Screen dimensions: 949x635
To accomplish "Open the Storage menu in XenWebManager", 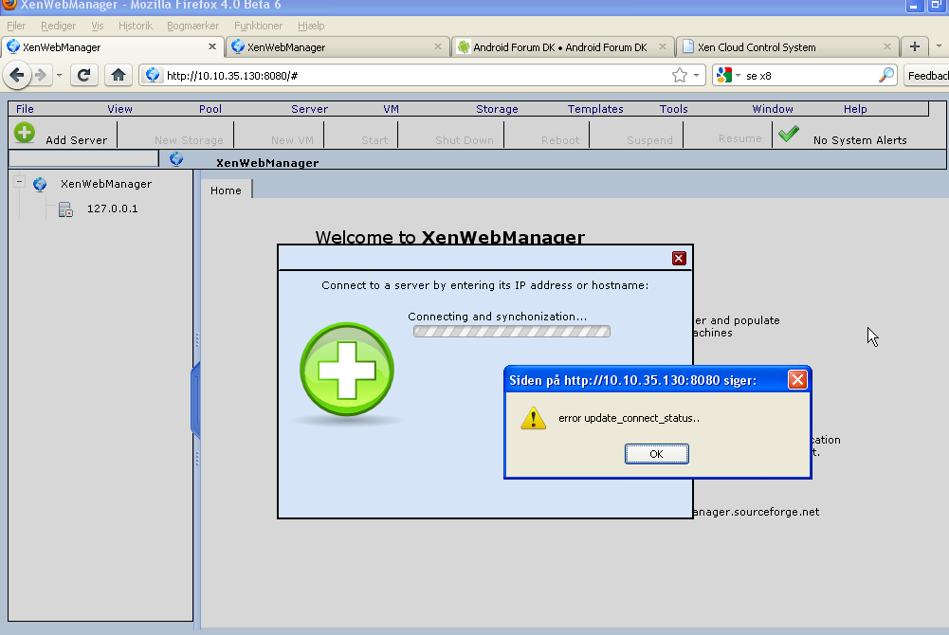I will point(497,109).
